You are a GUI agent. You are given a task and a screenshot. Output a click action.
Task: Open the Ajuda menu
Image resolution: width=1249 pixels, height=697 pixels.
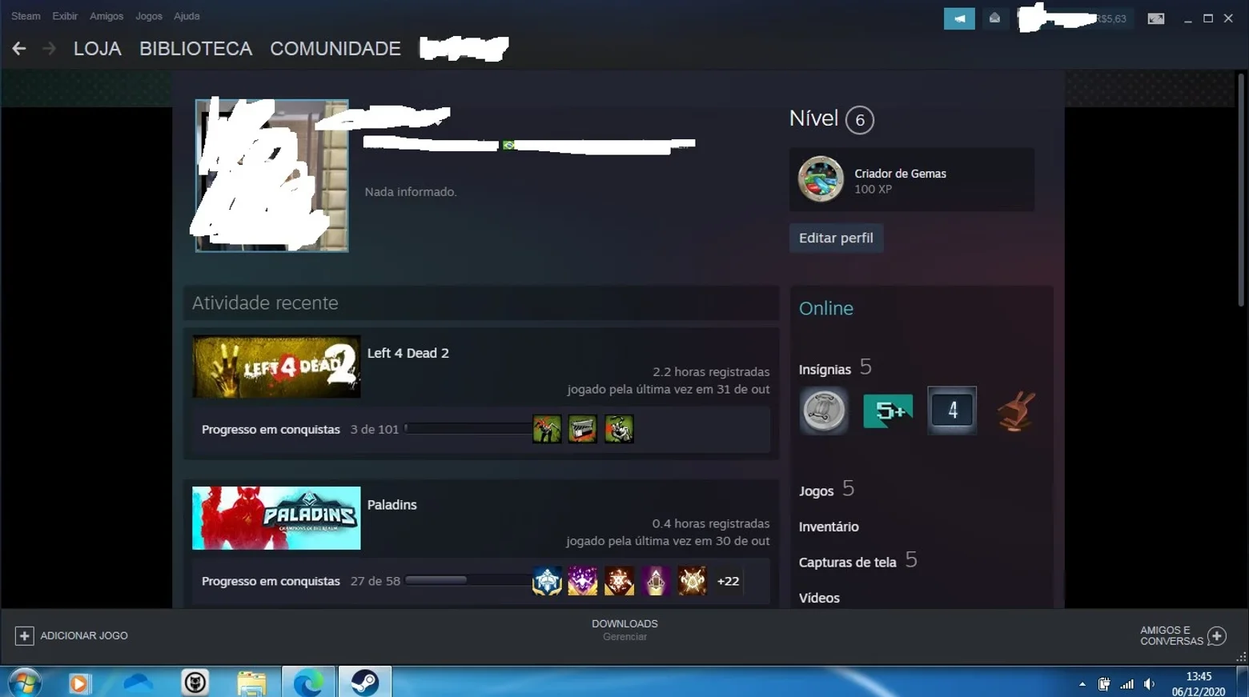(x=187, y=16)
